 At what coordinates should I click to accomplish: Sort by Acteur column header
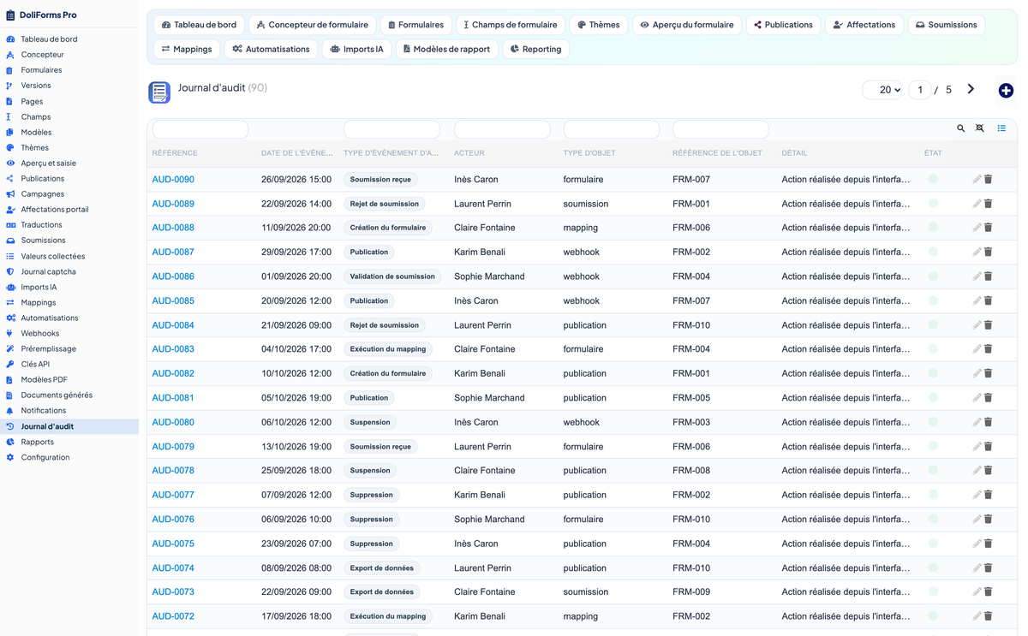click(469, 153)
